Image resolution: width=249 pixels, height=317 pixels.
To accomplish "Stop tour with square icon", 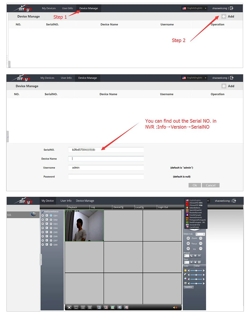I will (195, 262).
